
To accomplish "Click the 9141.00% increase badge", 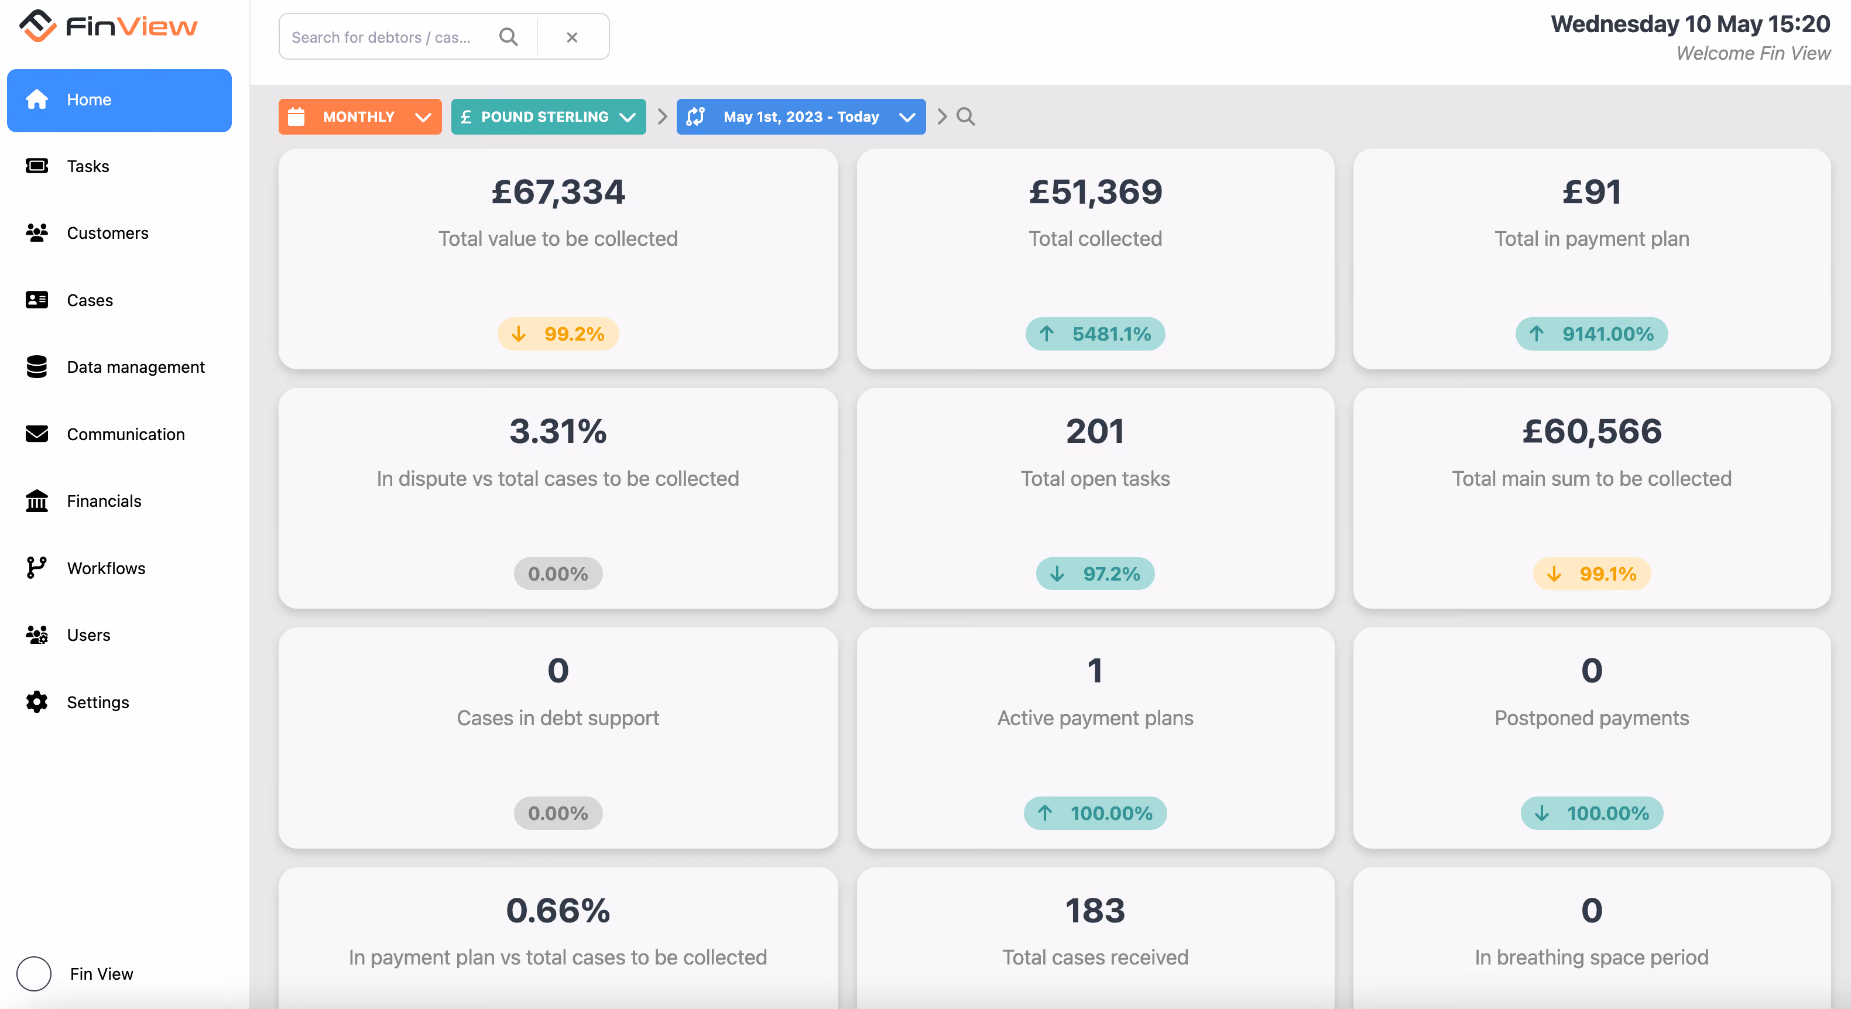I will pos(1592,334).
